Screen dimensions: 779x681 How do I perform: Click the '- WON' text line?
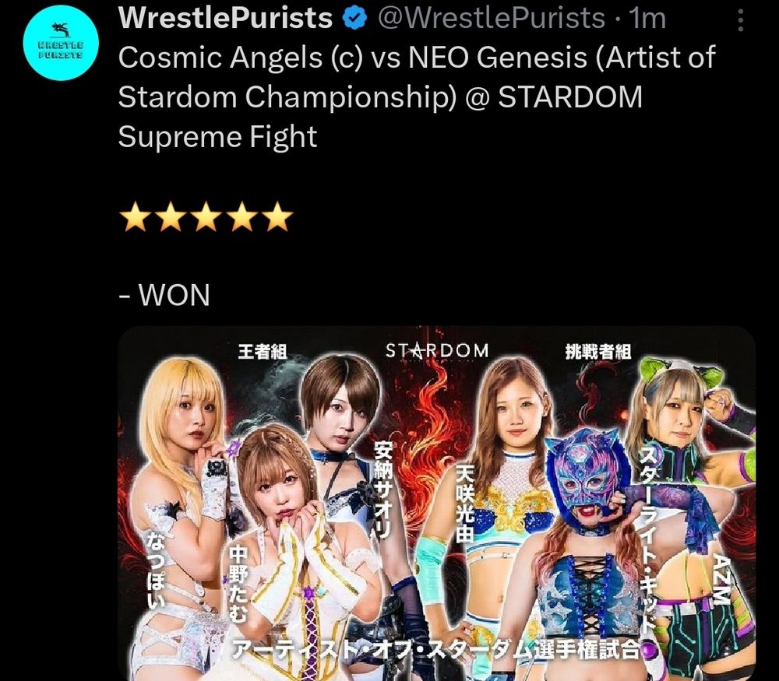(x=164, y=295)
